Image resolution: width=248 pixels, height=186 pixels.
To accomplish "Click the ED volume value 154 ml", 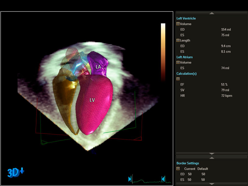I will click(226, 29).
